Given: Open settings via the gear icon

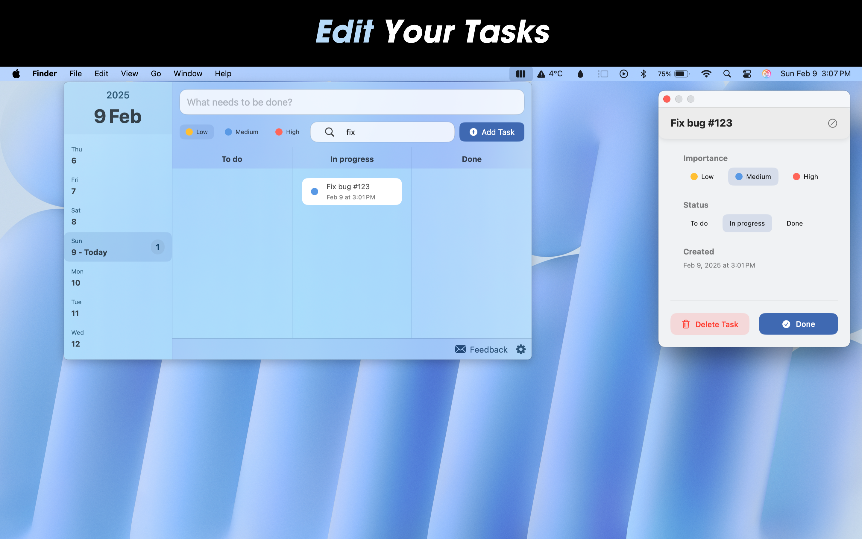Looking at the screenshot, I should pyautogui.click(x=521, y=349).
